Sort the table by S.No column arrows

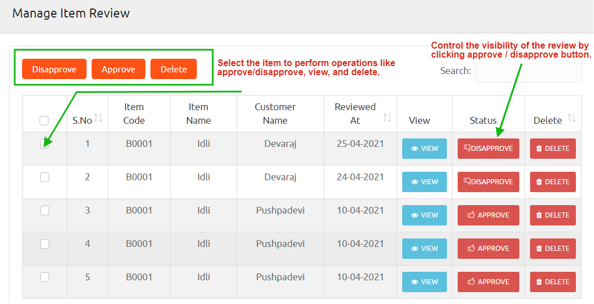pyautogui.click(x=98, y=118)
